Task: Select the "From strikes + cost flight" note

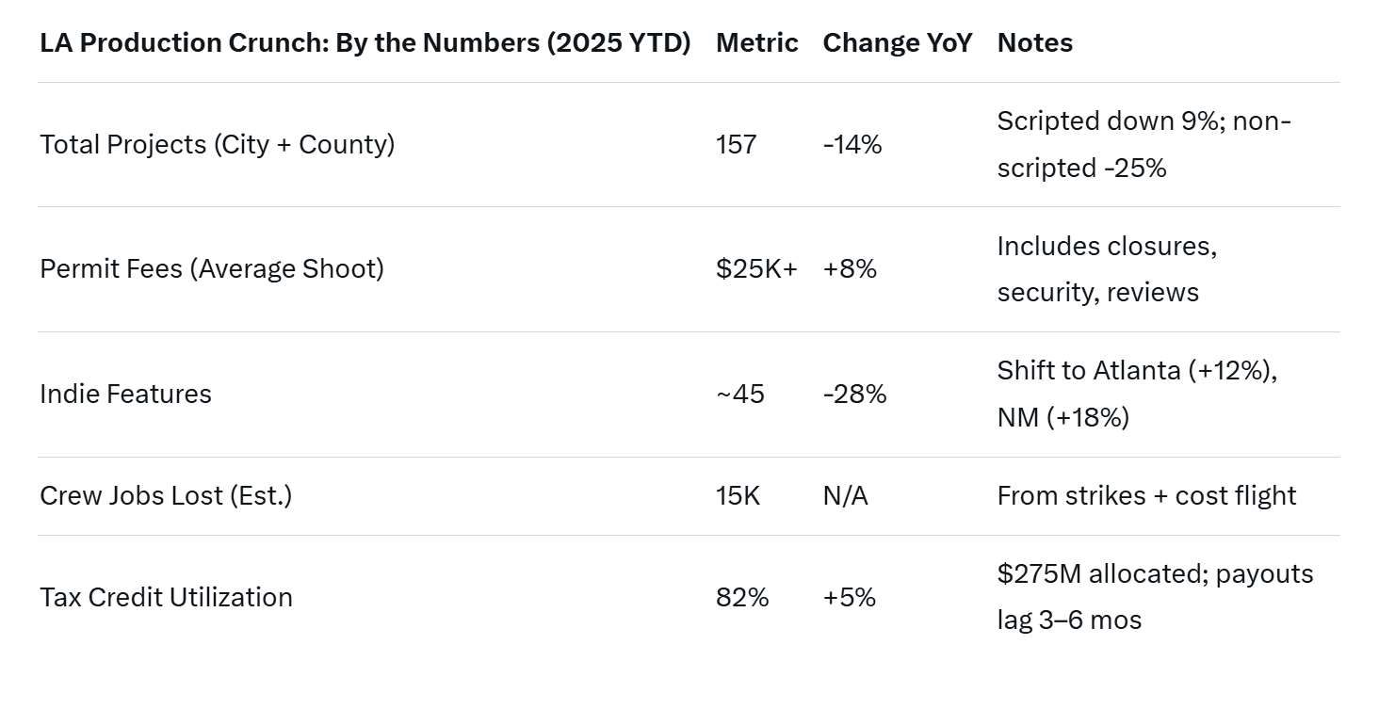Action: tap(1146, 496)
